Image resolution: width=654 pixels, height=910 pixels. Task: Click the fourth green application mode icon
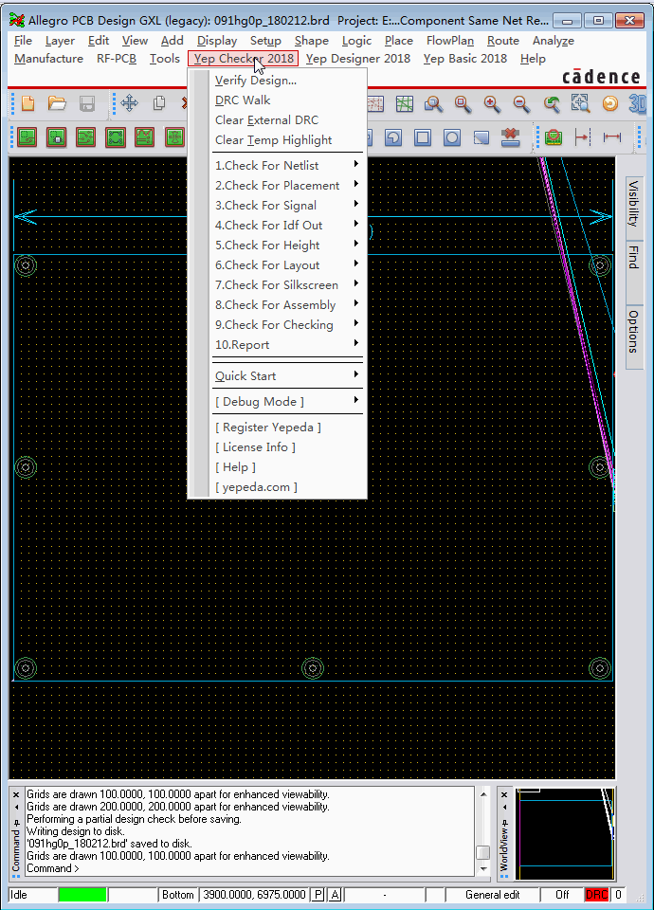click(x=116, y=137)
